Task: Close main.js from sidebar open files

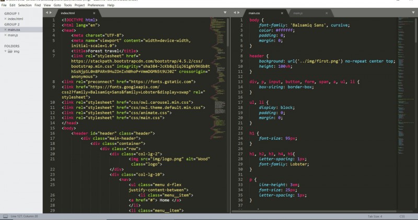Action: point(5,35)
